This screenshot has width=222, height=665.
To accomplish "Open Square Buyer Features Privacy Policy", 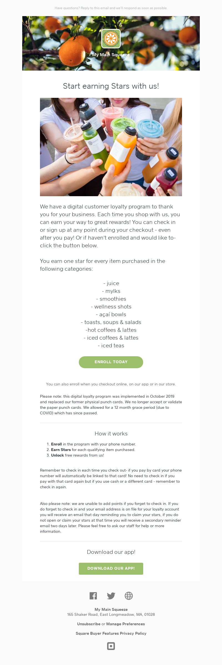I will point(111,633).
